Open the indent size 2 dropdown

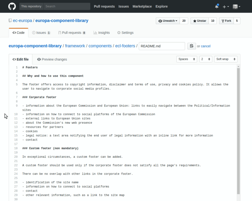coord(206,59)
